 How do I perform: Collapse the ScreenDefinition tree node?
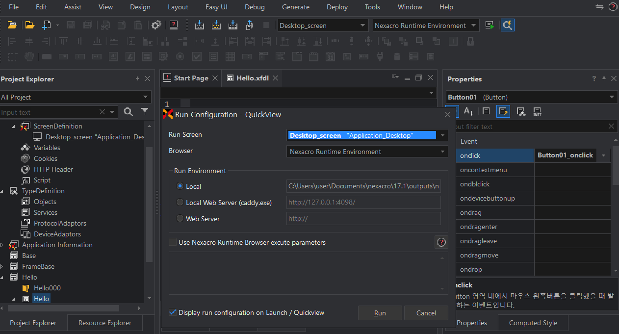(x=13, y=126)
